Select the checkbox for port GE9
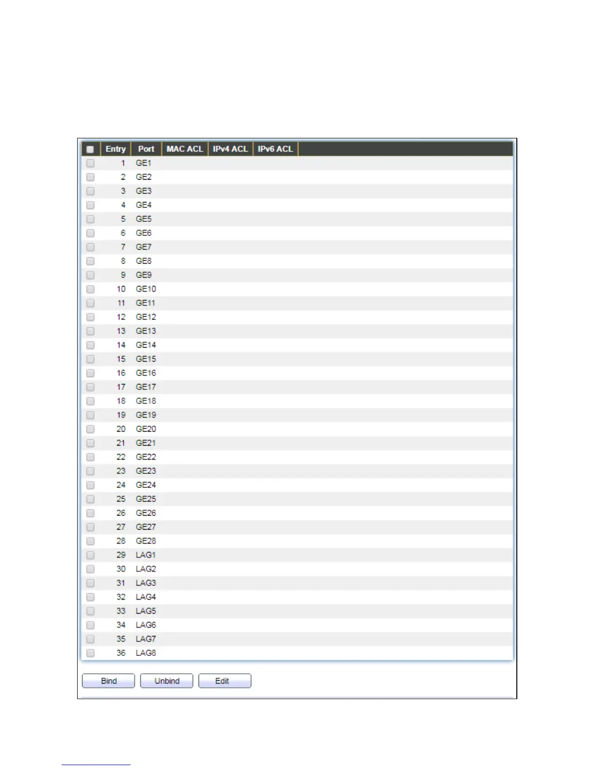 (x=90, y=275)
